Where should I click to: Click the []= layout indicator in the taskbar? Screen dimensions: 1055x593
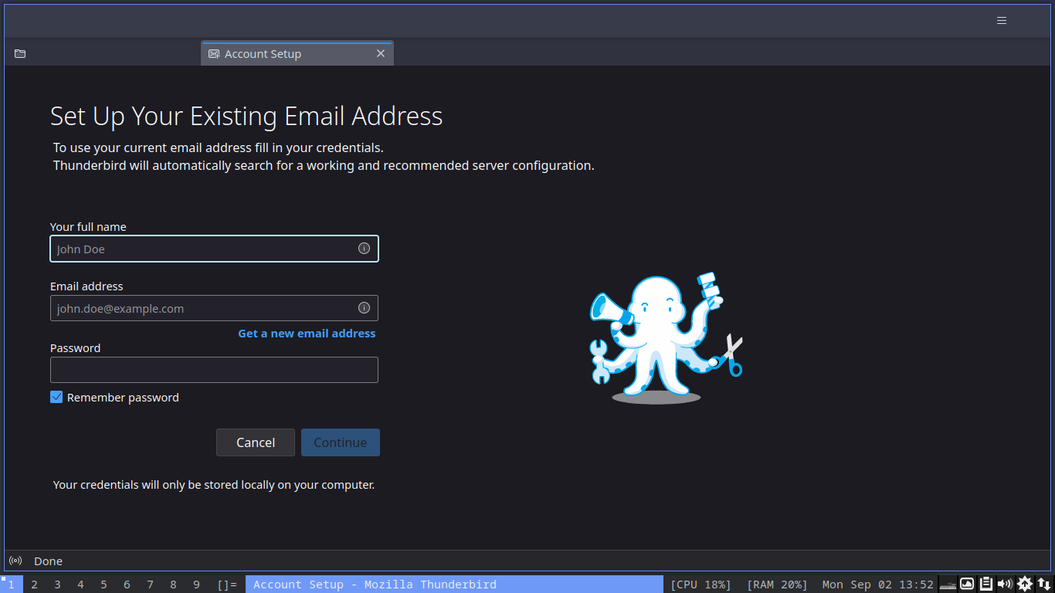pos(227,585)
